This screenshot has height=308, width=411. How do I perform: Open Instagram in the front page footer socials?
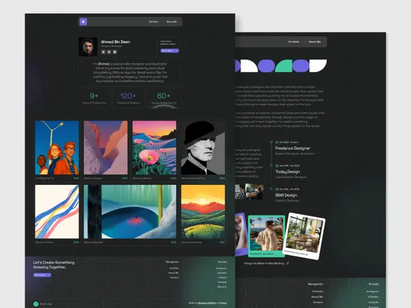point(221,268)
